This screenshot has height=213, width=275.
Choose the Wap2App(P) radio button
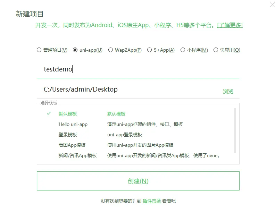(x=125, y=50)
